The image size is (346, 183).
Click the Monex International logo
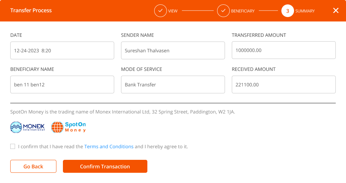(x=27, y=127)
